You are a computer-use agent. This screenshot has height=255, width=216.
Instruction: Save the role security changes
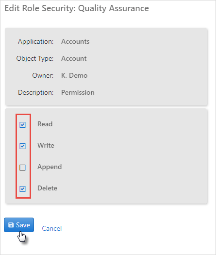point(19,225)
